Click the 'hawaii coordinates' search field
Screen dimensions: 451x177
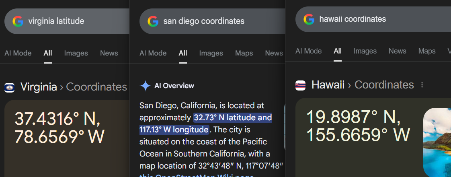point(373,19)
